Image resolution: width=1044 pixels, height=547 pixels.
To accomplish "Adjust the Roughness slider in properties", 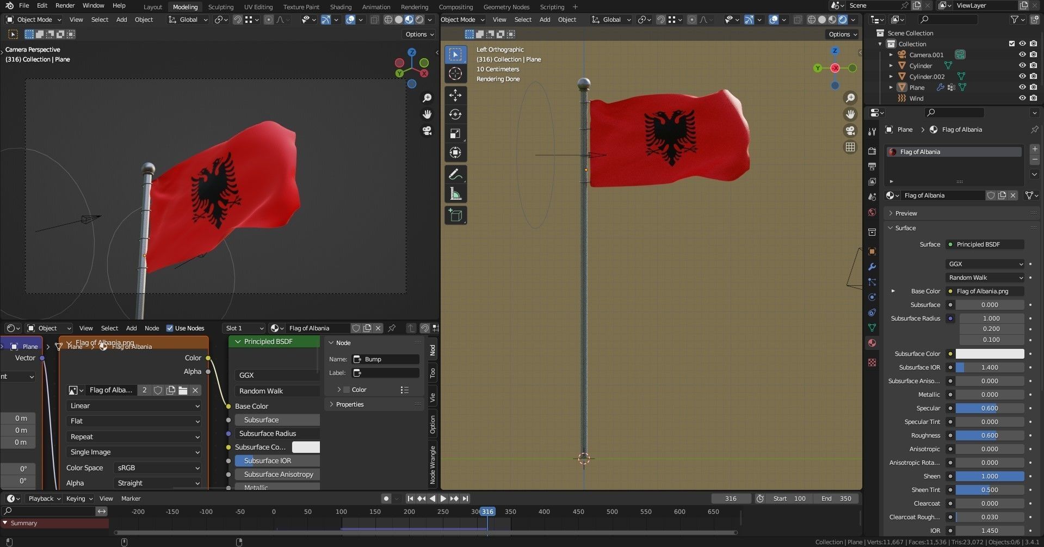I will (x=990, y=435).
